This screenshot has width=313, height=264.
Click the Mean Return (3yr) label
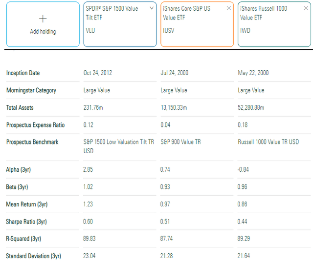coord(27,204)
